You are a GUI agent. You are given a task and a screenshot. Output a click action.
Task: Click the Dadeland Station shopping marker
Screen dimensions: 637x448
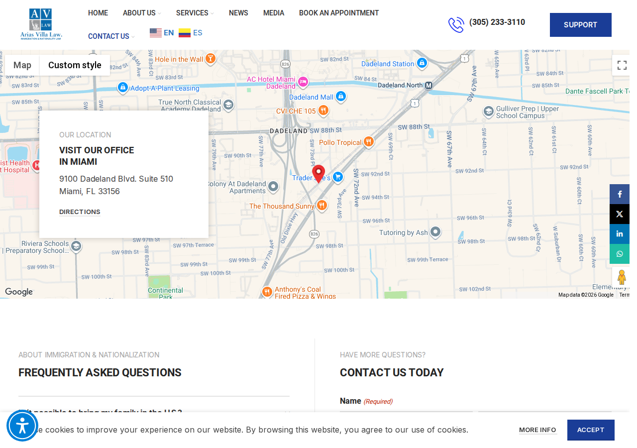(x=422, y=63)
